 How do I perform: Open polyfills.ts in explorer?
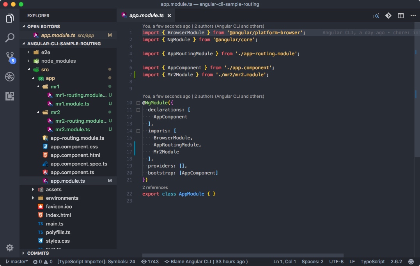[x=68, y=232]
